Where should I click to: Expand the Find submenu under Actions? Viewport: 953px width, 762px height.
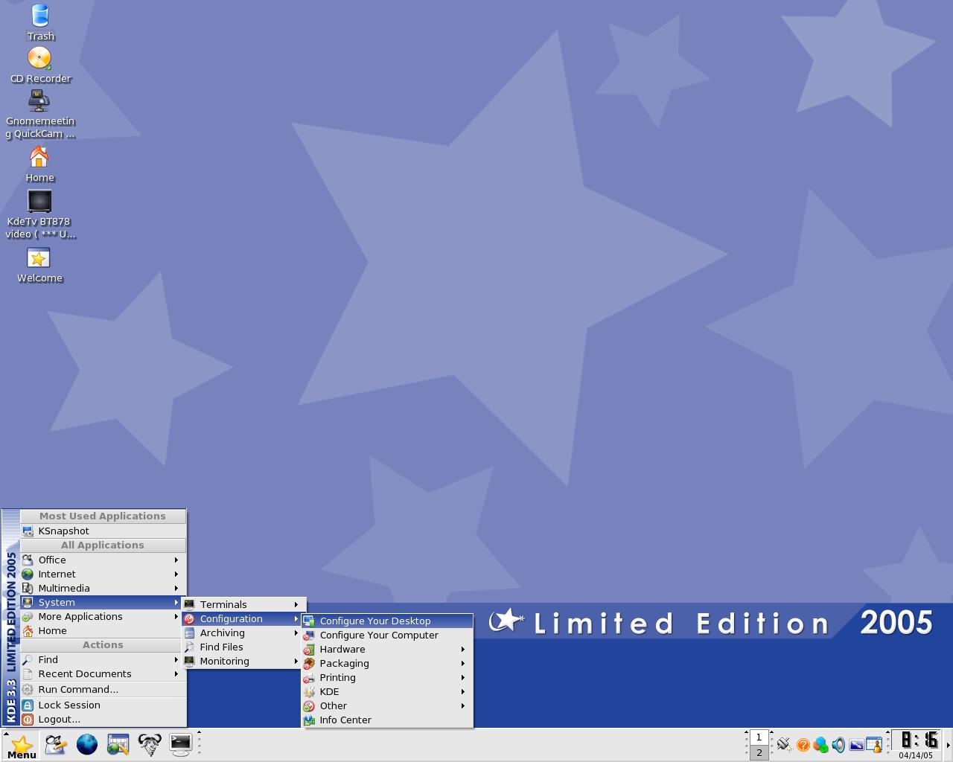(103, 660)
